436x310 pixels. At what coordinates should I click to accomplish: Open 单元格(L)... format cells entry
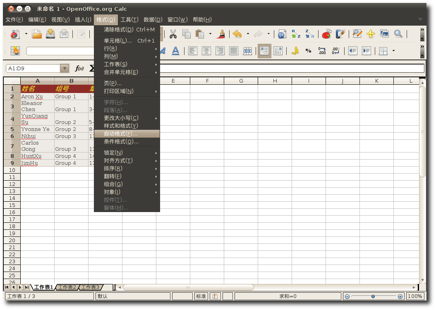(127, 41)
